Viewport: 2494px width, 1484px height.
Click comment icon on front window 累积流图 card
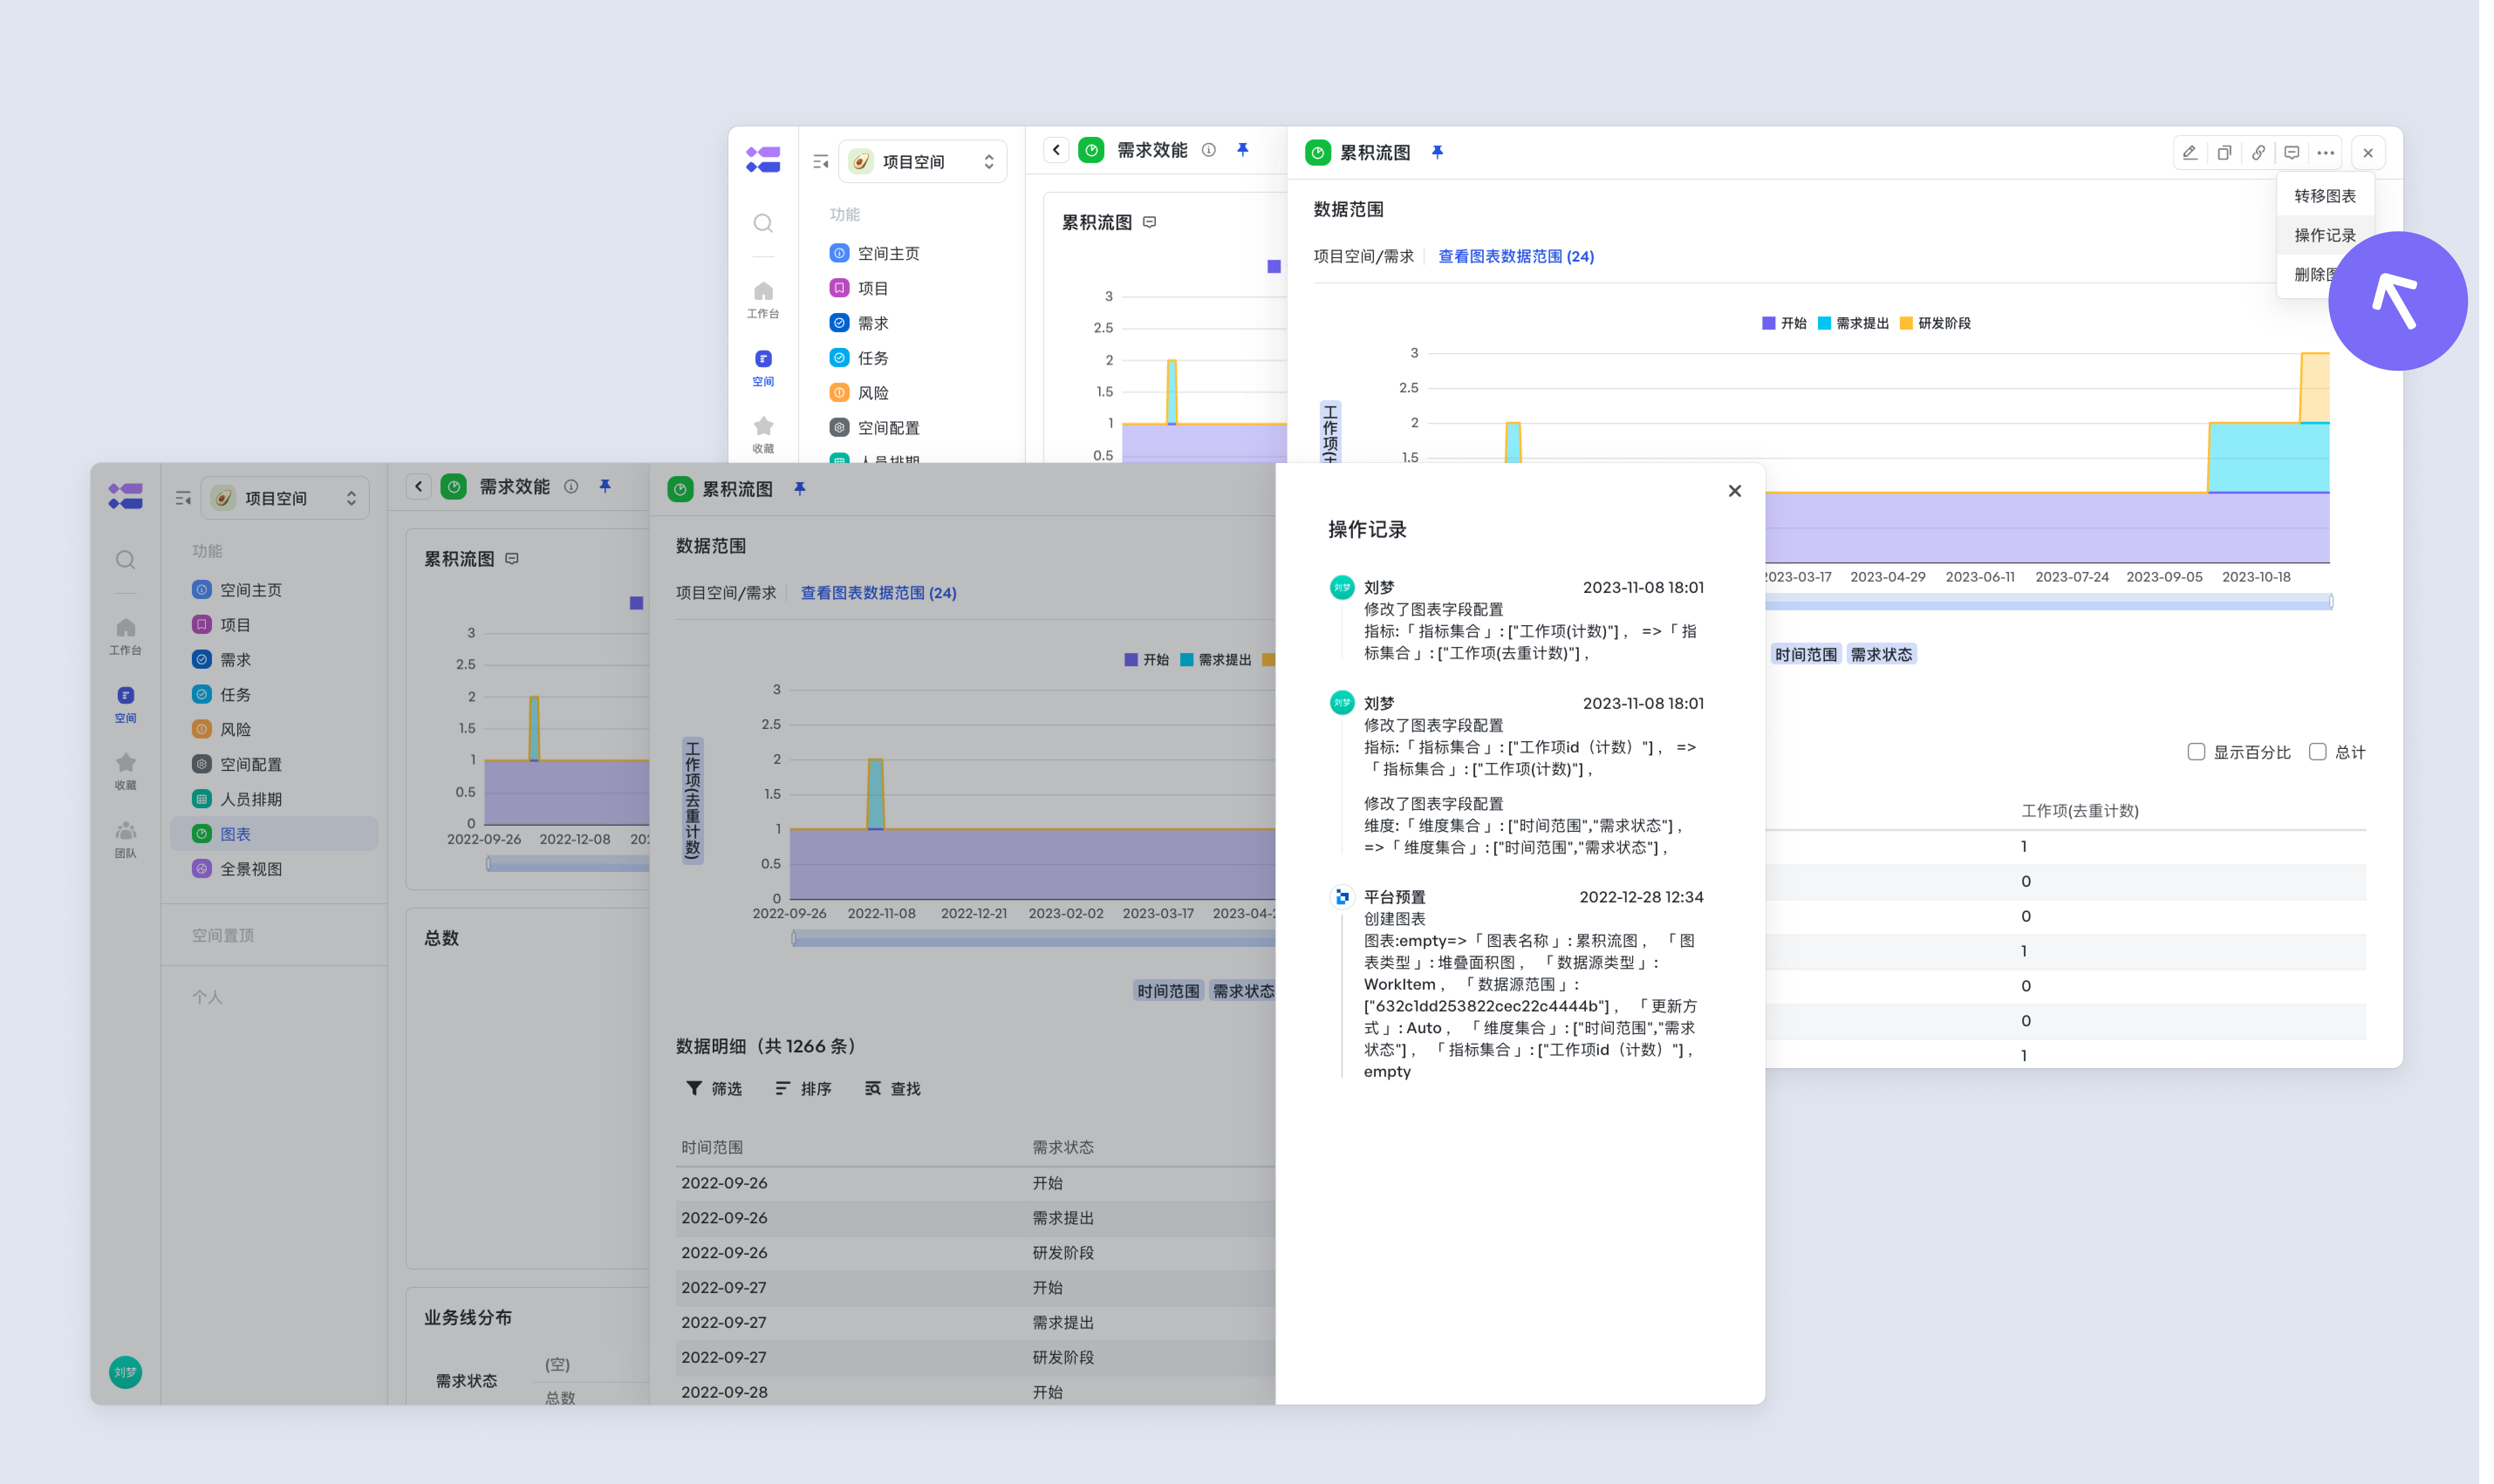(512, 559)
